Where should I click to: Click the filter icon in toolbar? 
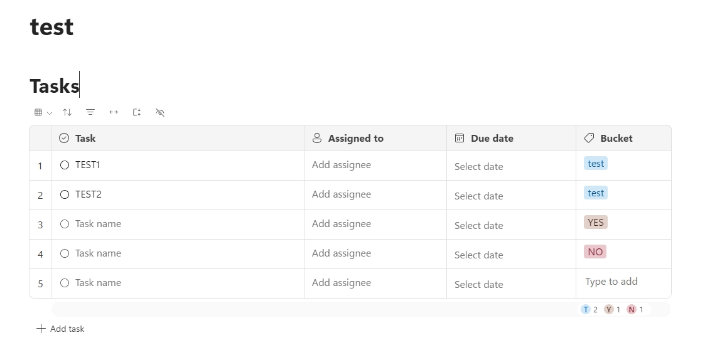pyautogui.click(x=90, y=112)
